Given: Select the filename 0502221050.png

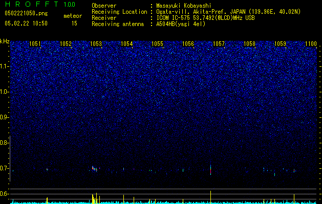Looking at the screenshot, I should point(26,14).
